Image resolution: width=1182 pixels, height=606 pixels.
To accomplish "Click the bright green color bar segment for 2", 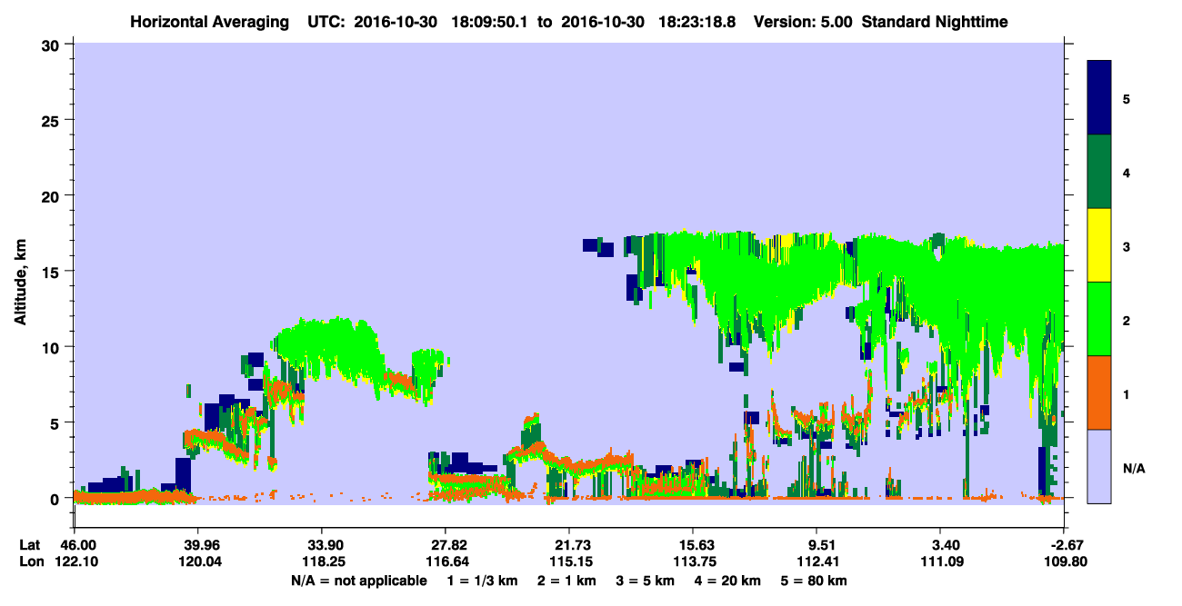I will (x=1099, y=319).
